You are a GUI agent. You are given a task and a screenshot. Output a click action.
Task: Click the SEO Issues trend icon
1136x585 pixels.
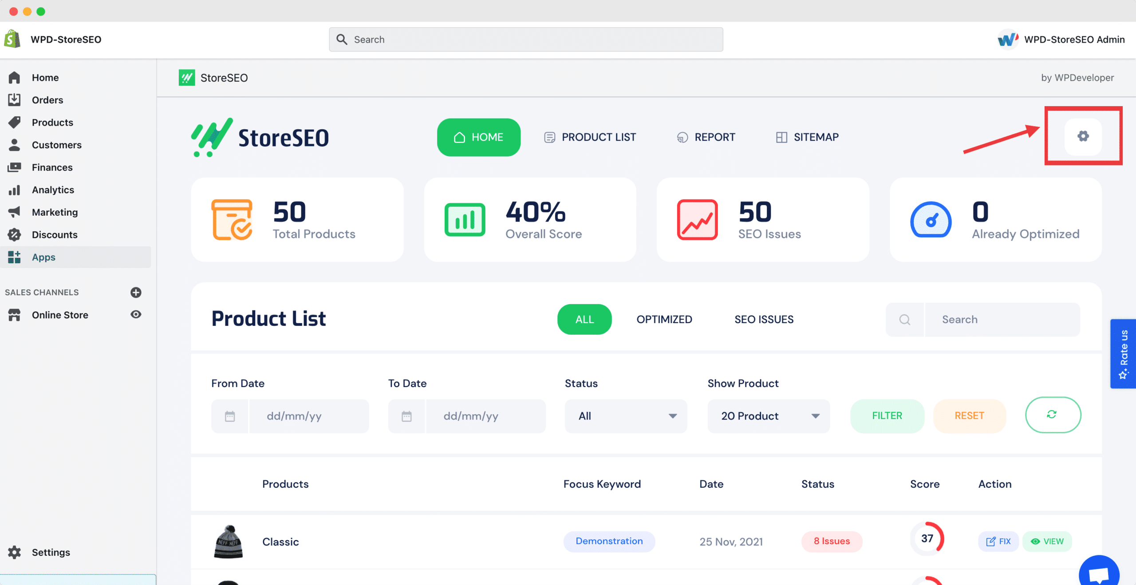click(697, 220)
